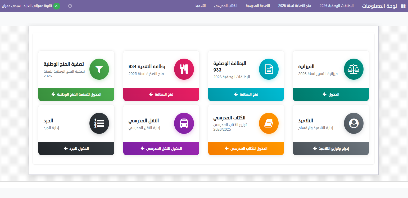Open the البطاقات الوصفية 2026 menu

336,6
